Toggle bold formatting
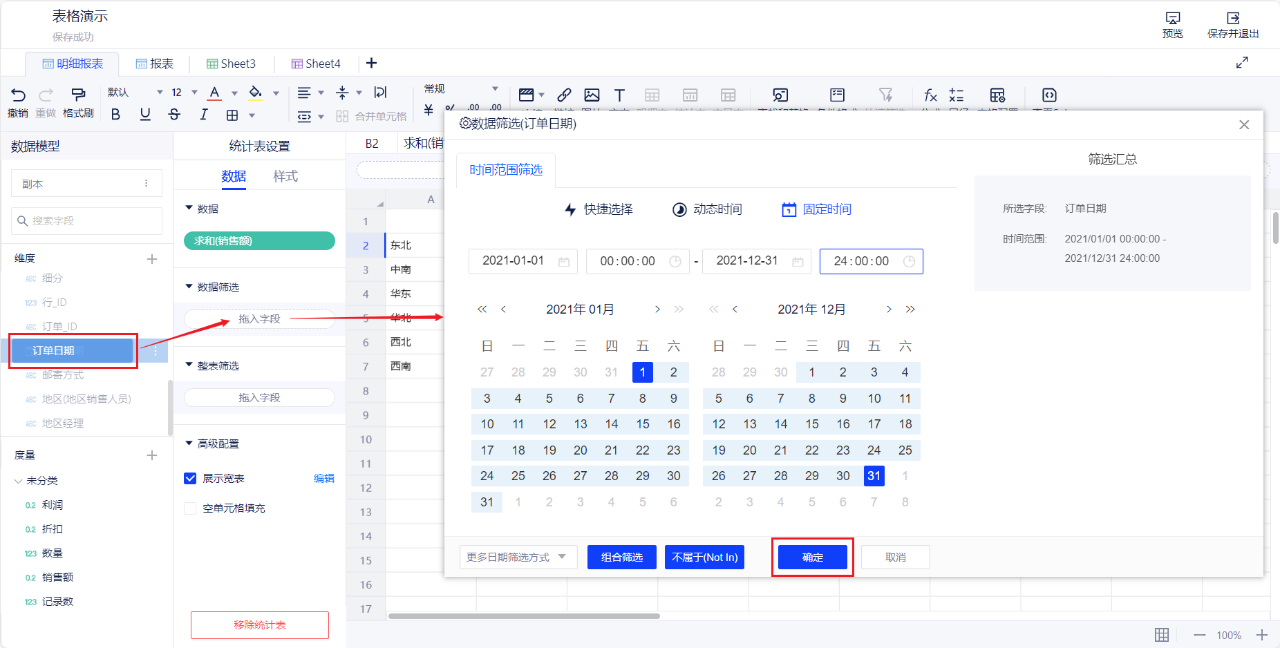Screen dimensions: 1280x648 point(115,115)
